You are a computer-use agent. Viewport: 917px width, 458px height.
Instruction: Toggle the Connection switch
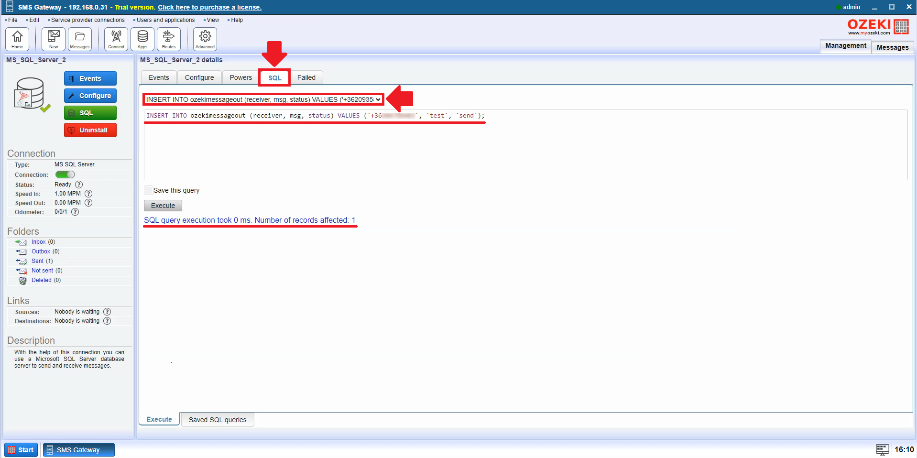click(x=65, y=174)
